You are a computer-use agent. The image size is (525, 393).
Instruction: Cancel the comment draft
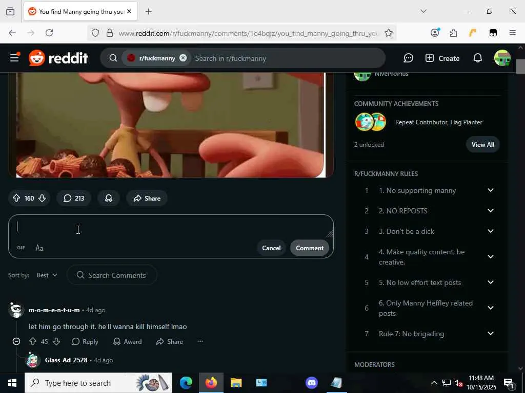pyautogui.click(x=271, y=248)
